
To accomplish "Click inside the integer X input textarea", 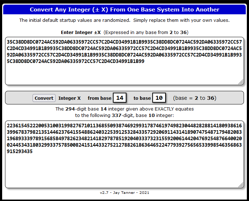I will click(125, 61).
